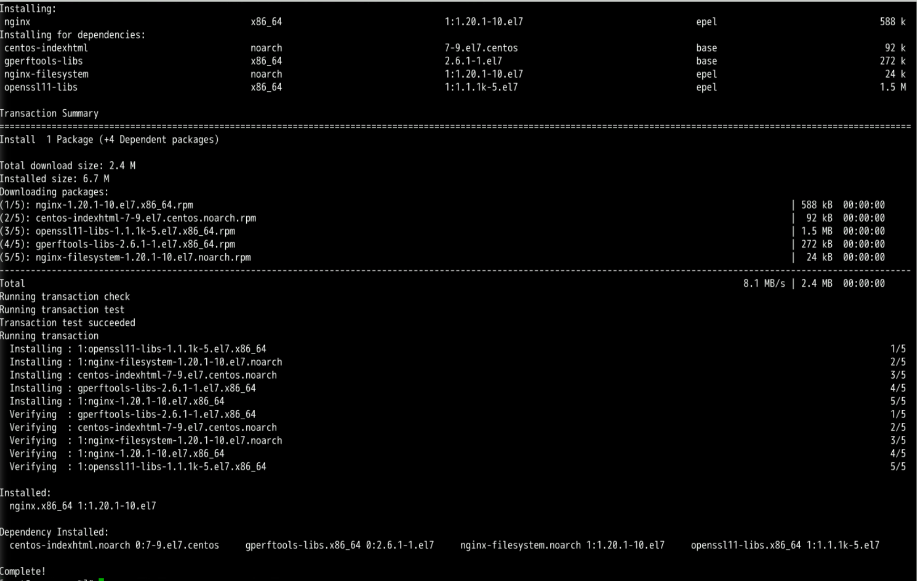Click 'Verifying : 1:nginx-filesystem-1.20.1-10.el7.noarch' line
The width and height of the screenshot is (917, 581).
click(x=146, y=441)
